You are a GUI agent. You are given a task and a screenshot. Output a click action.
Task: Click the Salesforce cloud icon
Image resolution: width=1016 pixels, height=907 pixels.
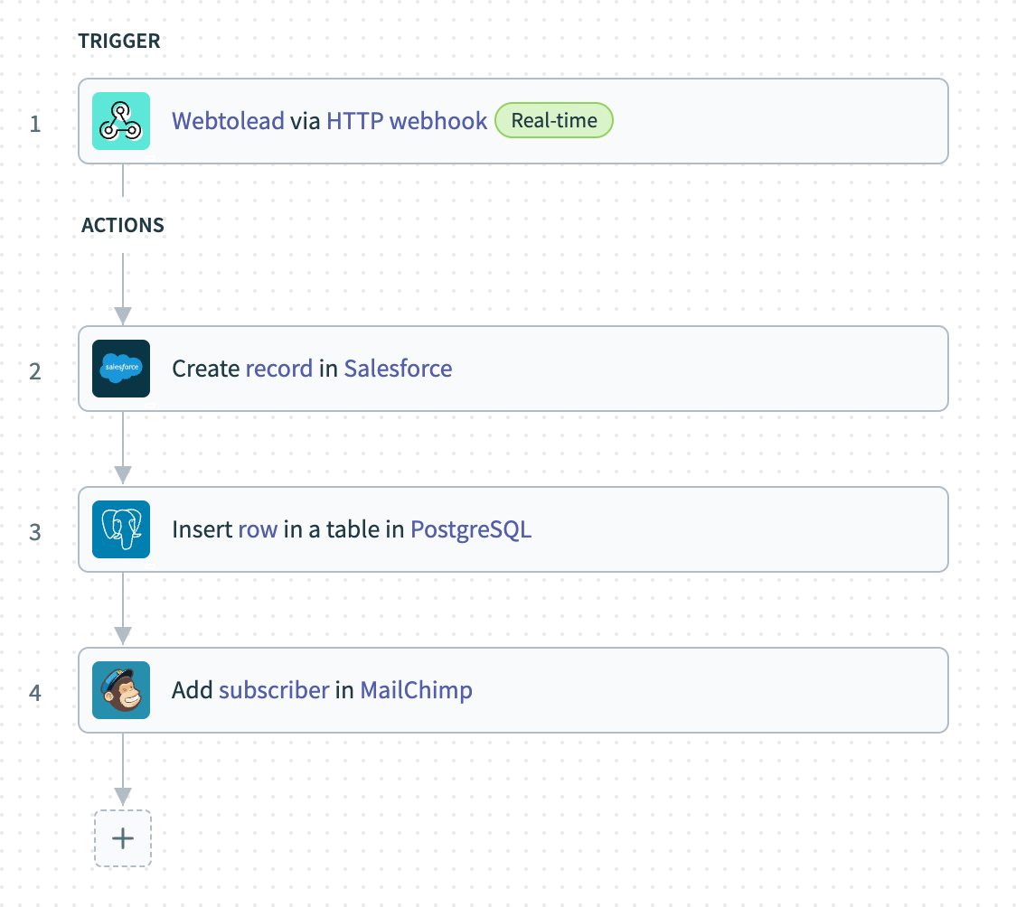(x=121, y=369)
